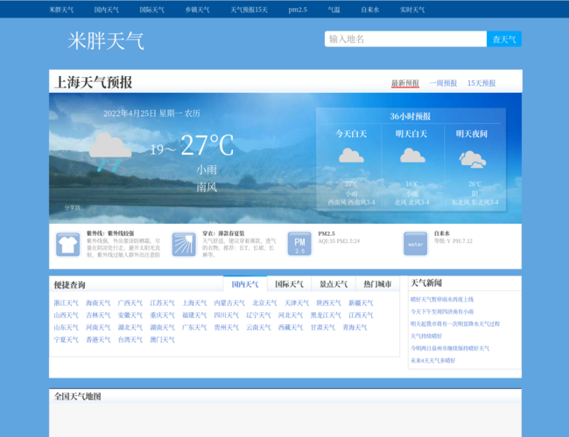The width and height of the screenshot is (569, 437).
Task: Open 内蒙古天气 link
Action: (229, 303)
